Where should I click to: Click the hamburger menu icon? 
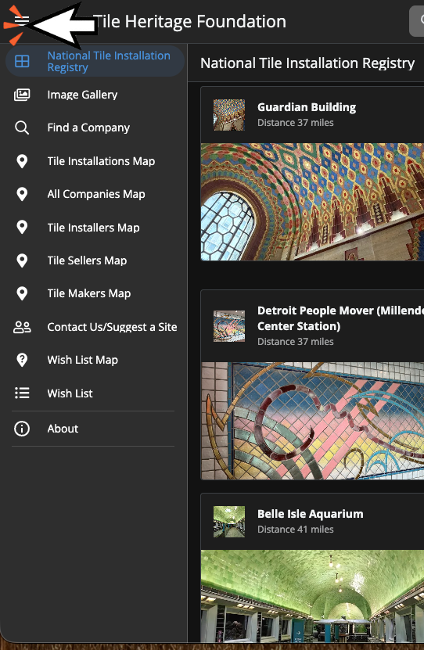pos(22,20)
